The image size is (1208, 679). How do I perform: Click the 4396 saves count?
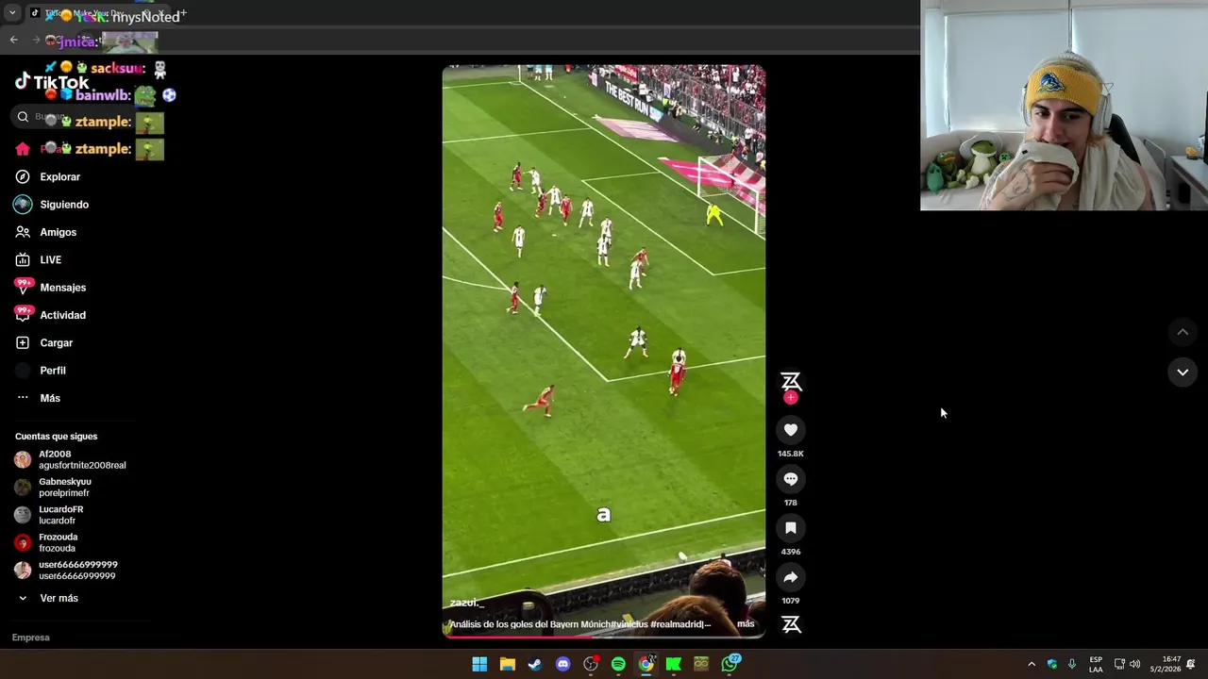click(791, 552)
